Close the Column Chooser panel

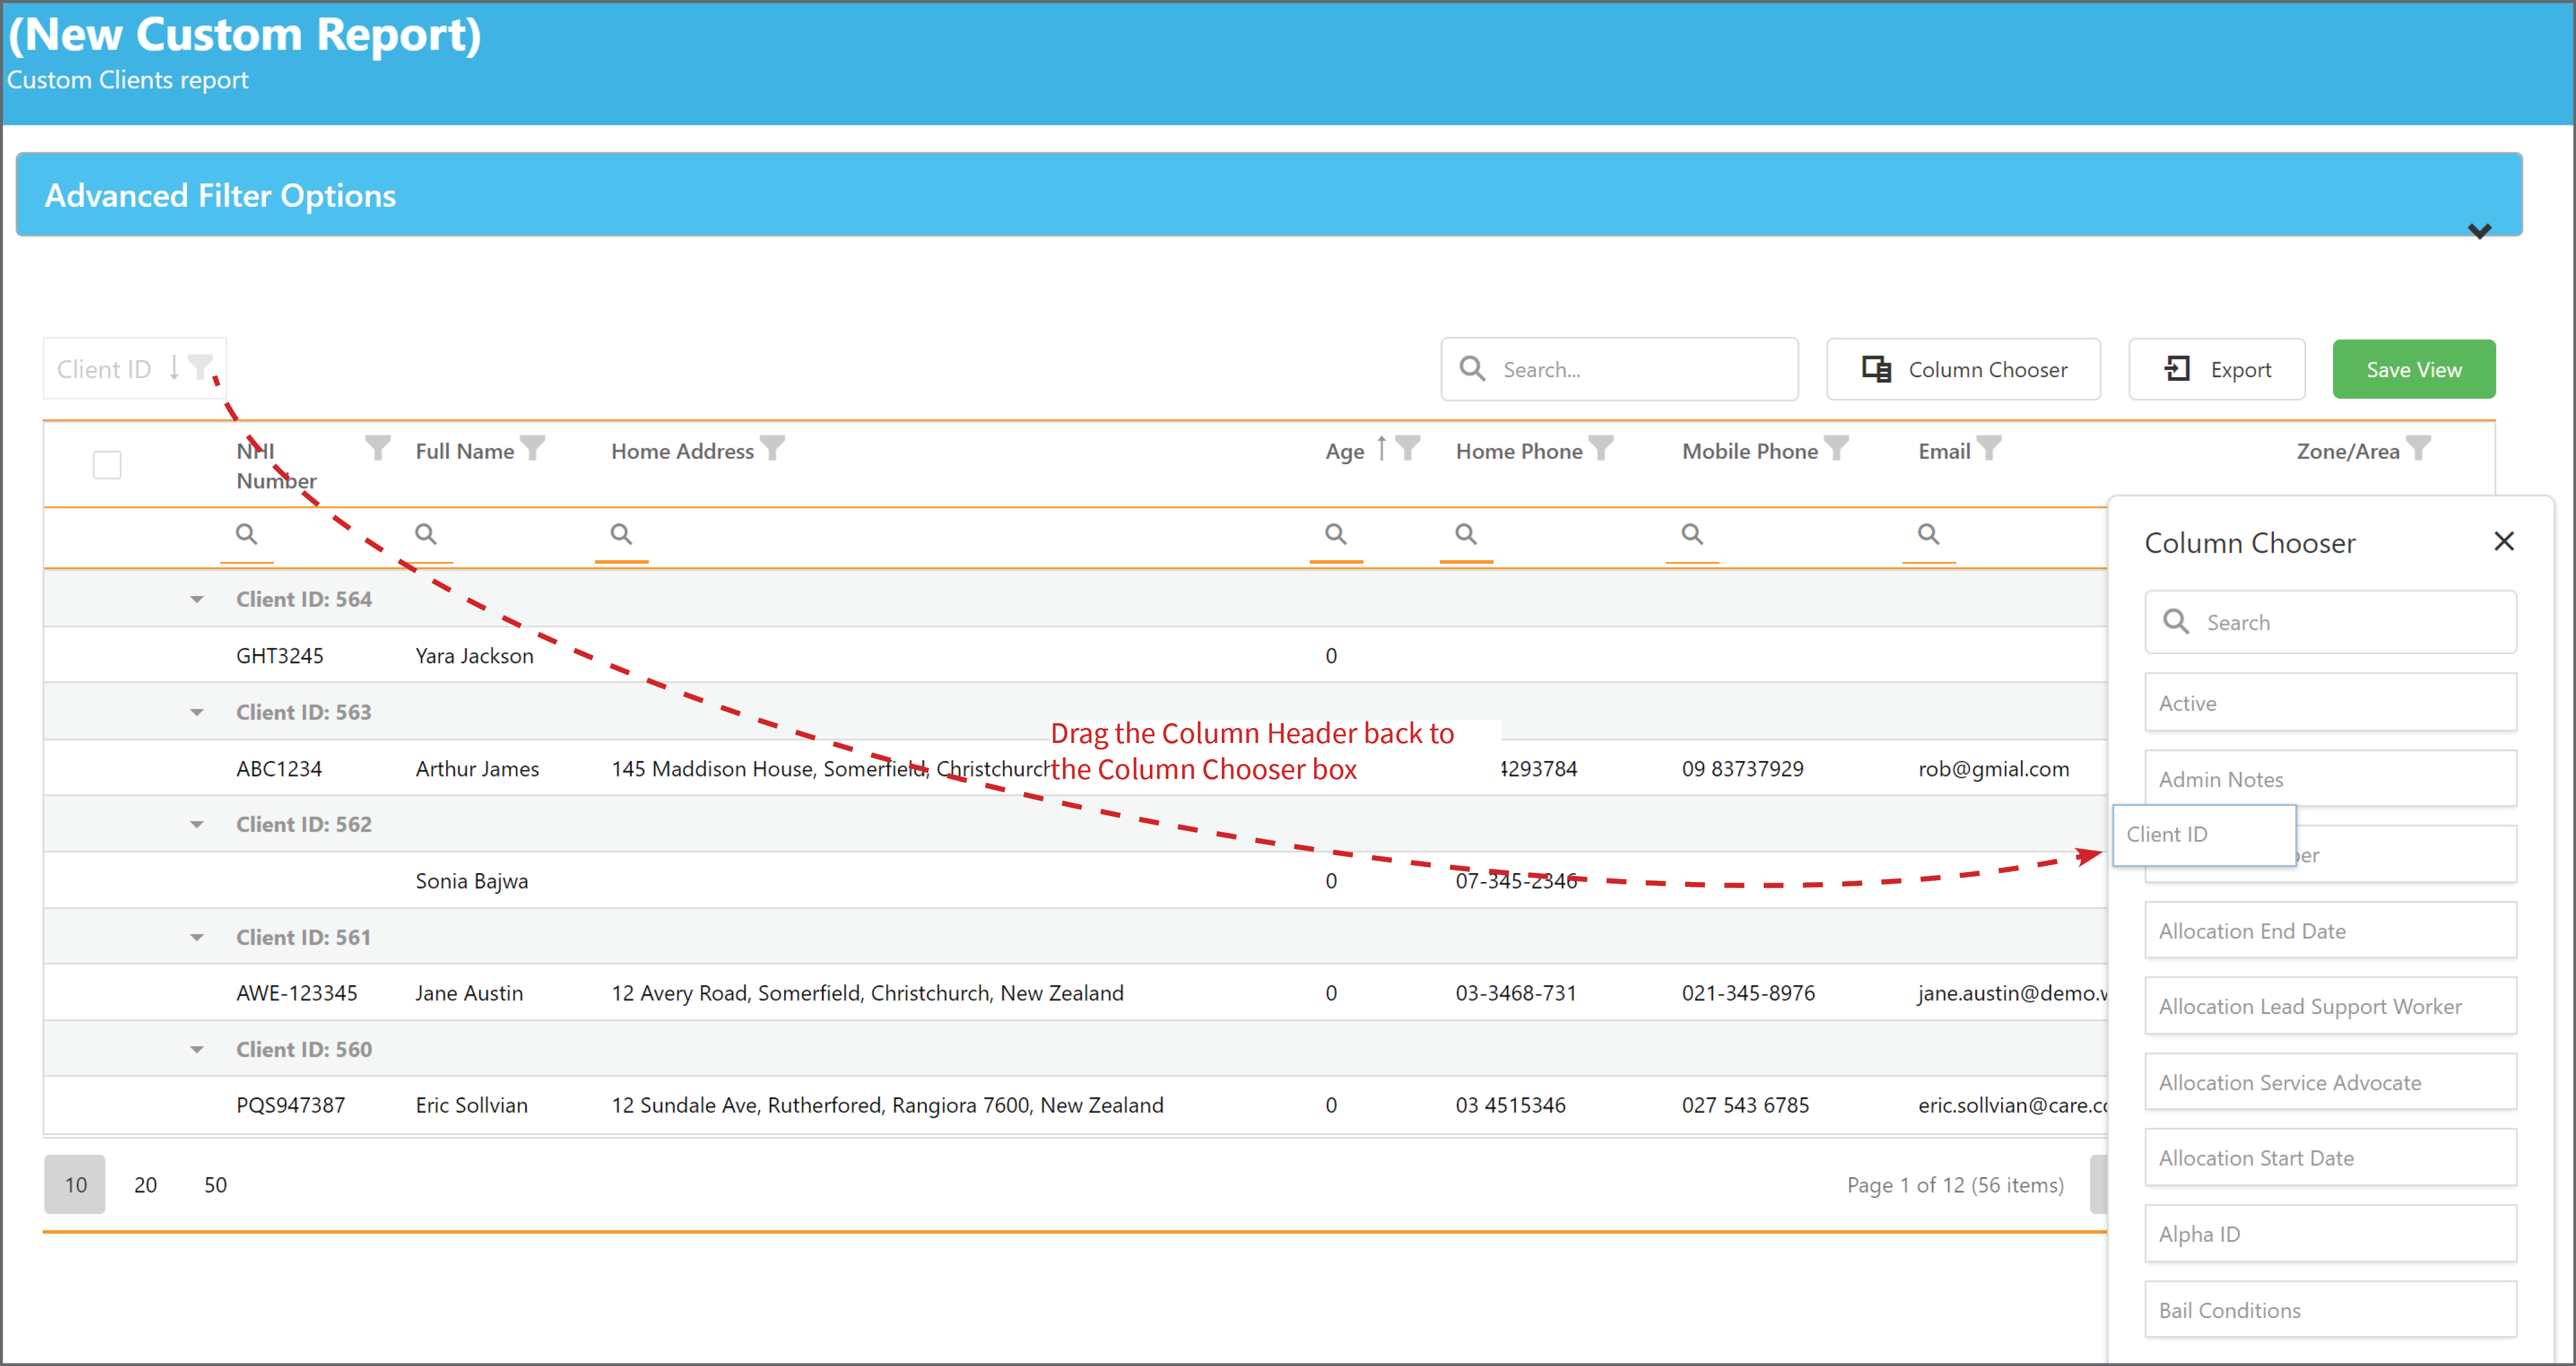[2504, 542]
